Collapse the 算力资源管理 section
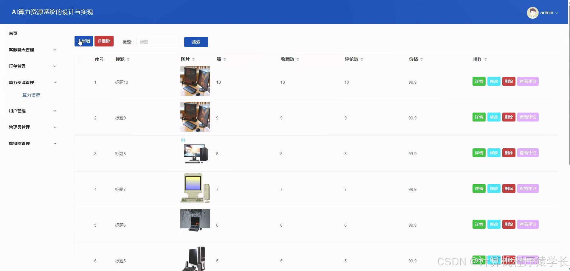This screenshot has width=570, height=271. (32, 82)
